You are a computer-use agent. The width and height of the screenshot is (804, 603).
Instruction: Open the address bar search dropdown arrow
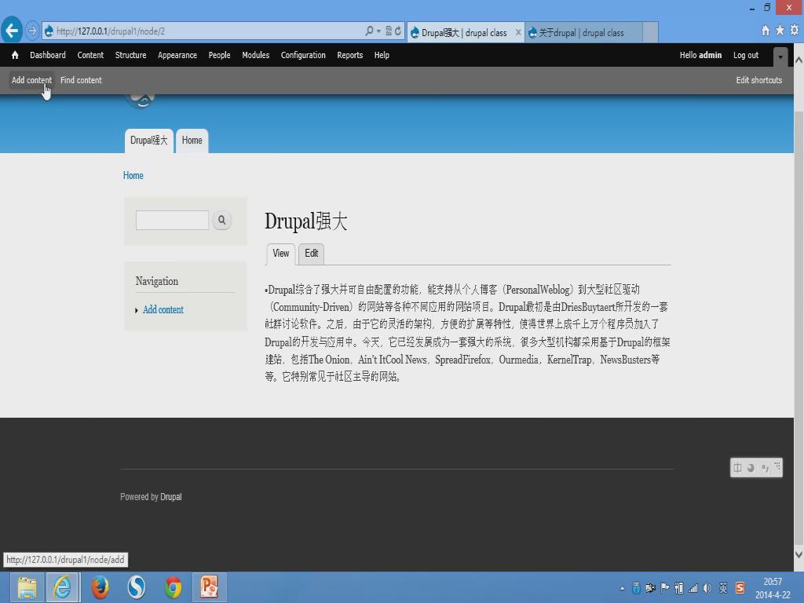[x=378, y=31]
